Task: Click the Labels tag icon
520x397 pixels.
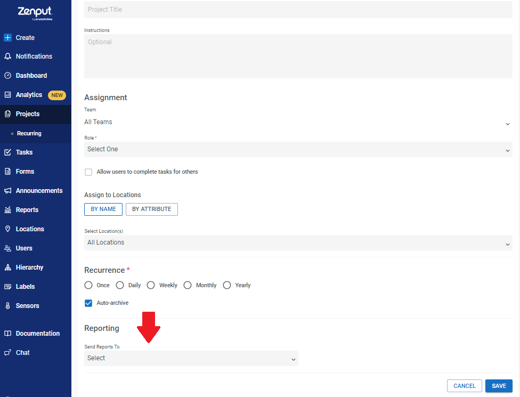Action: (7, 287)
